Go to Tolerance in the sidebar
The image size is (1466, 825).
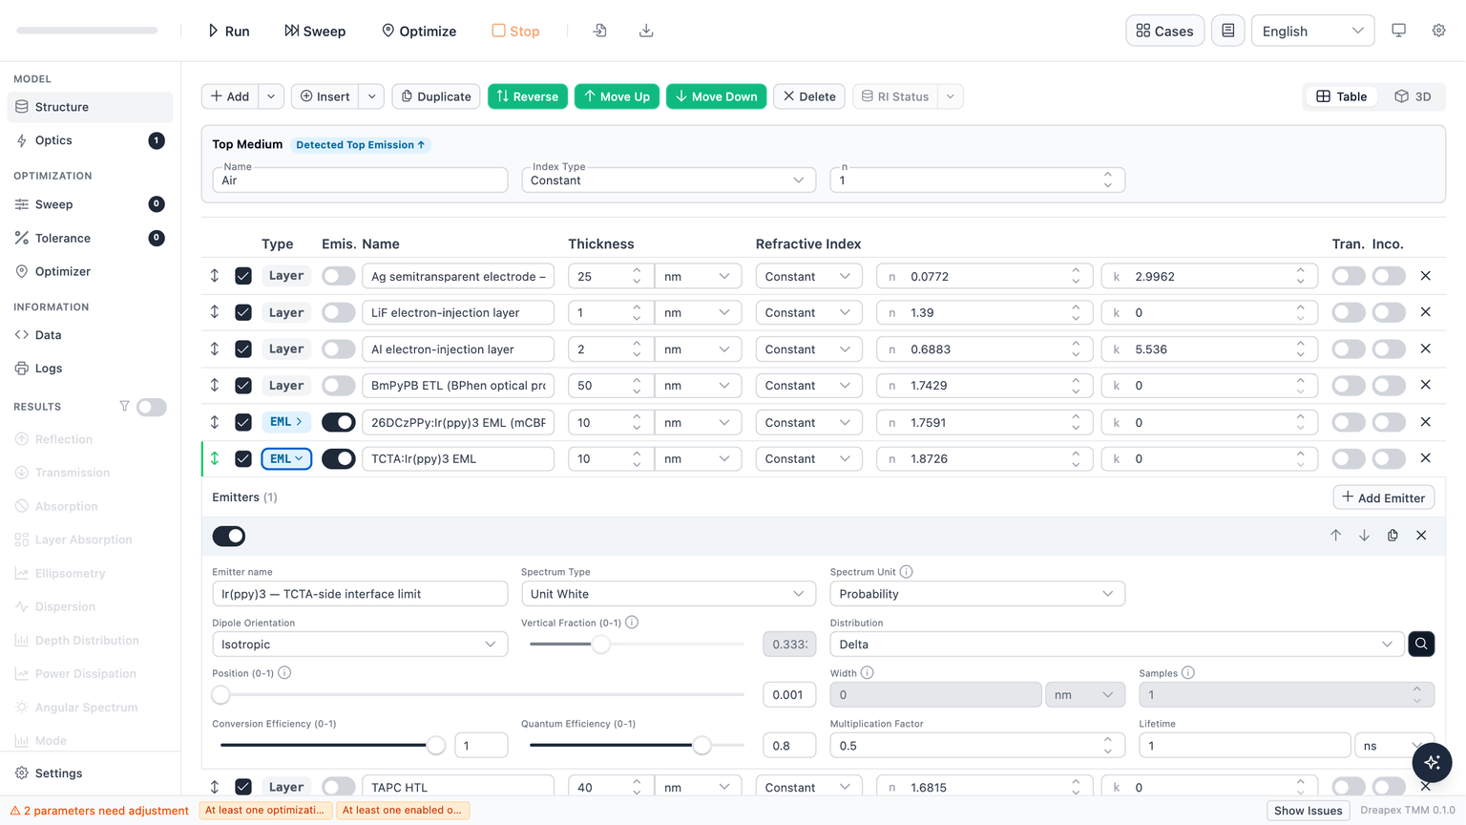pyautogui.click(x=90, y=238)
